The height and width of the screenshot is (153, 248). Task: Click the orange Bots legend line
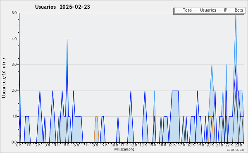click(x=231, y=10)
